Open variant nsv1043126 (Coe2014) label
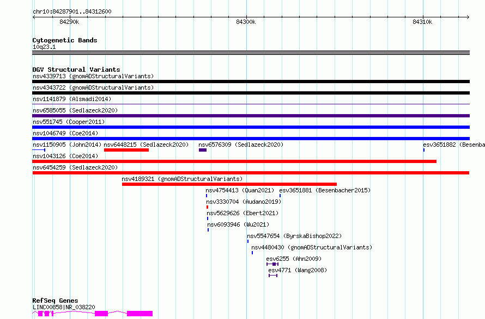 [65, 156]
